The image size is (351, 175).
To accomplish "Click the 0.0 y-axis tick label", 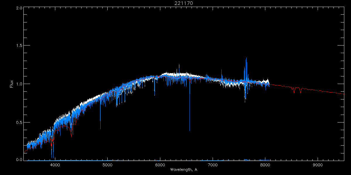I will click(19, 160).
